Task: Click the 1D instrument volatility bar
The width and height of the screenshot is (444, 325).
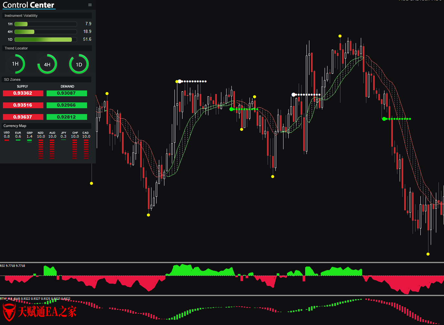Action: pos(46,39)
